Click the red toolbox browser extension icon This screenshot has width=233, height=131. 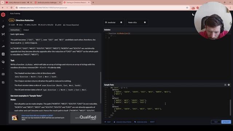pyautogui.click(x=193, y=8)
